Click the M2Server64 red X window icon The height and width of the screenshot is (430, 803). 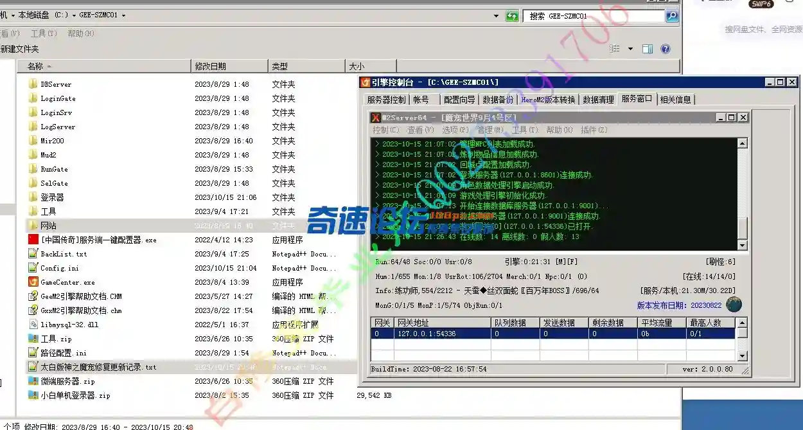click(x=376, y=118)
